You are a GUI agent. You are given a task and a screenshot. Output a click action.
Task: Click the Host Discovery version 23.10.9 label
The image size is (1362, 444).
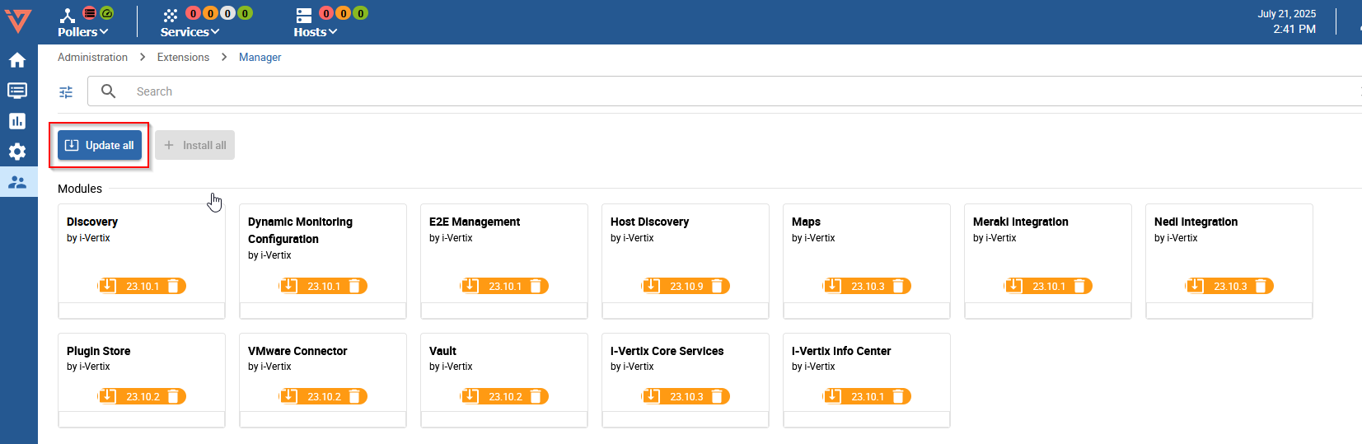coord(686,287)
